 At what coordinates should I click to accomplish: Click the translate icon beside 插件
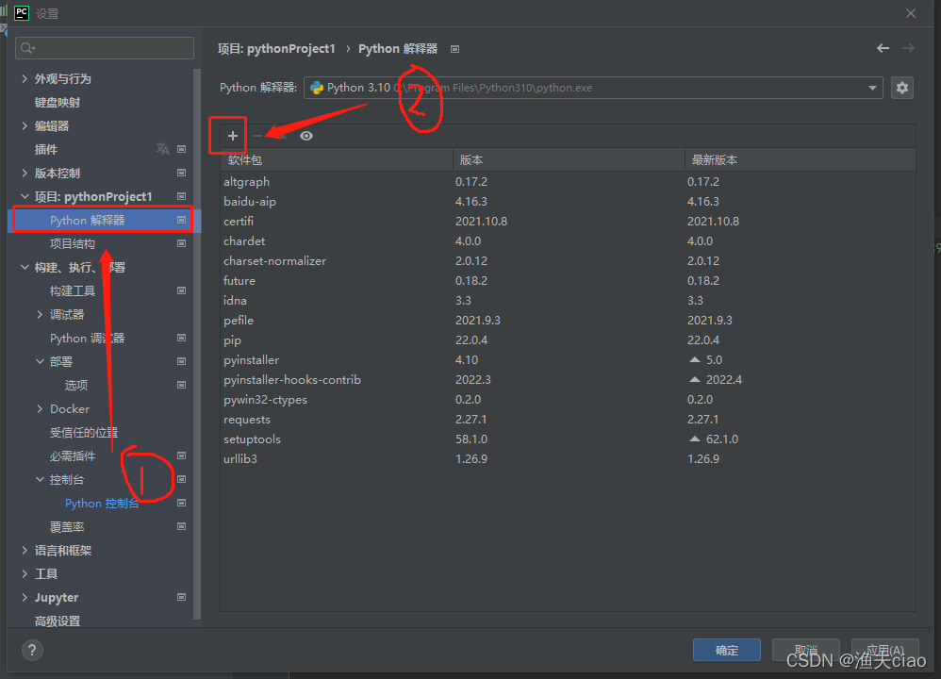[162, 148]
